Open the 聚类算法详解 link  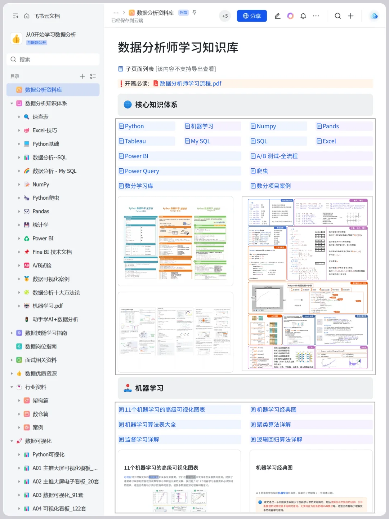tap(274, 425)
